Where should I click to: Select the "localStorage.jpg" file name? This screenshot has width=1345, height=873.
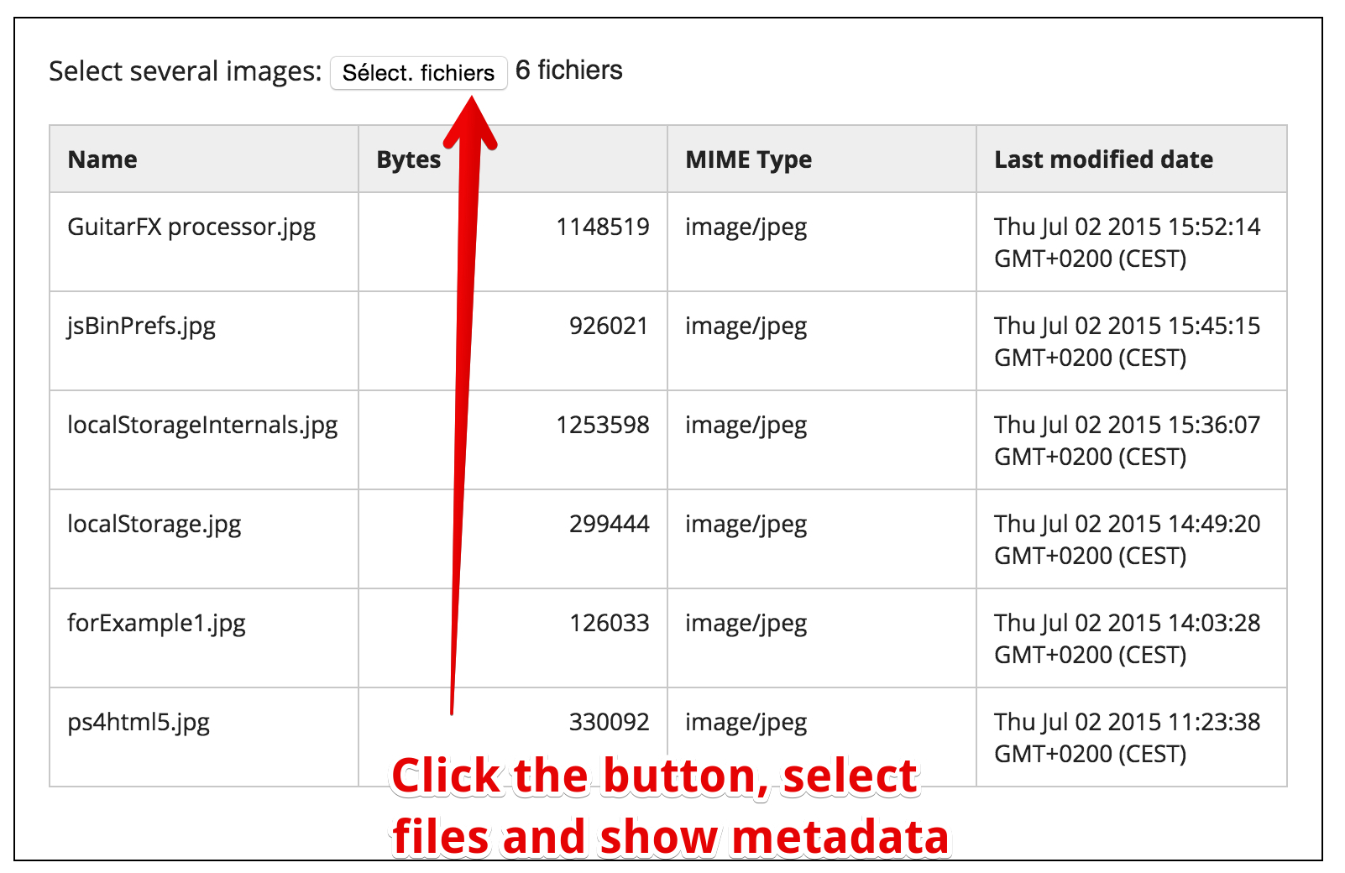coord(154,524)
